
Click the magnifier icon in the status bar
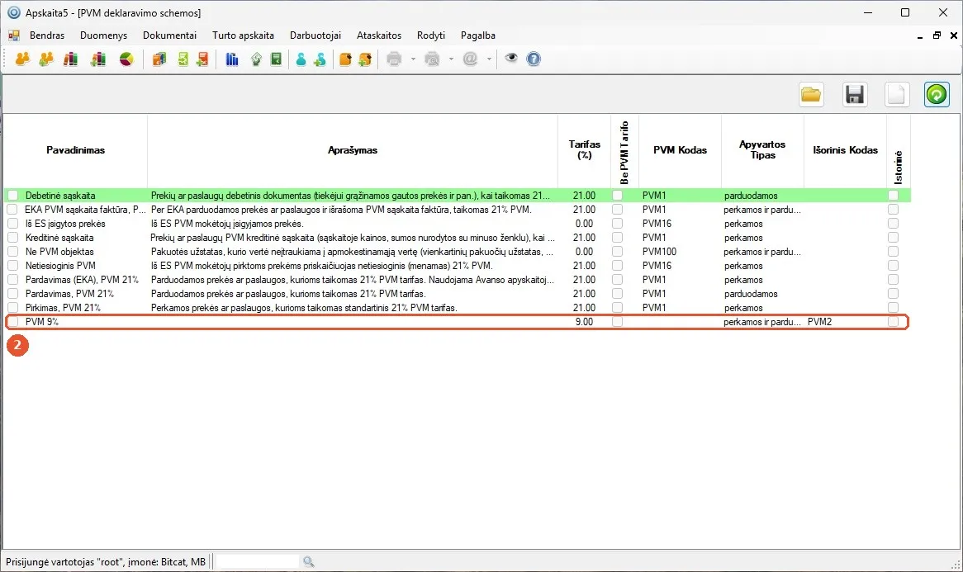308,561
